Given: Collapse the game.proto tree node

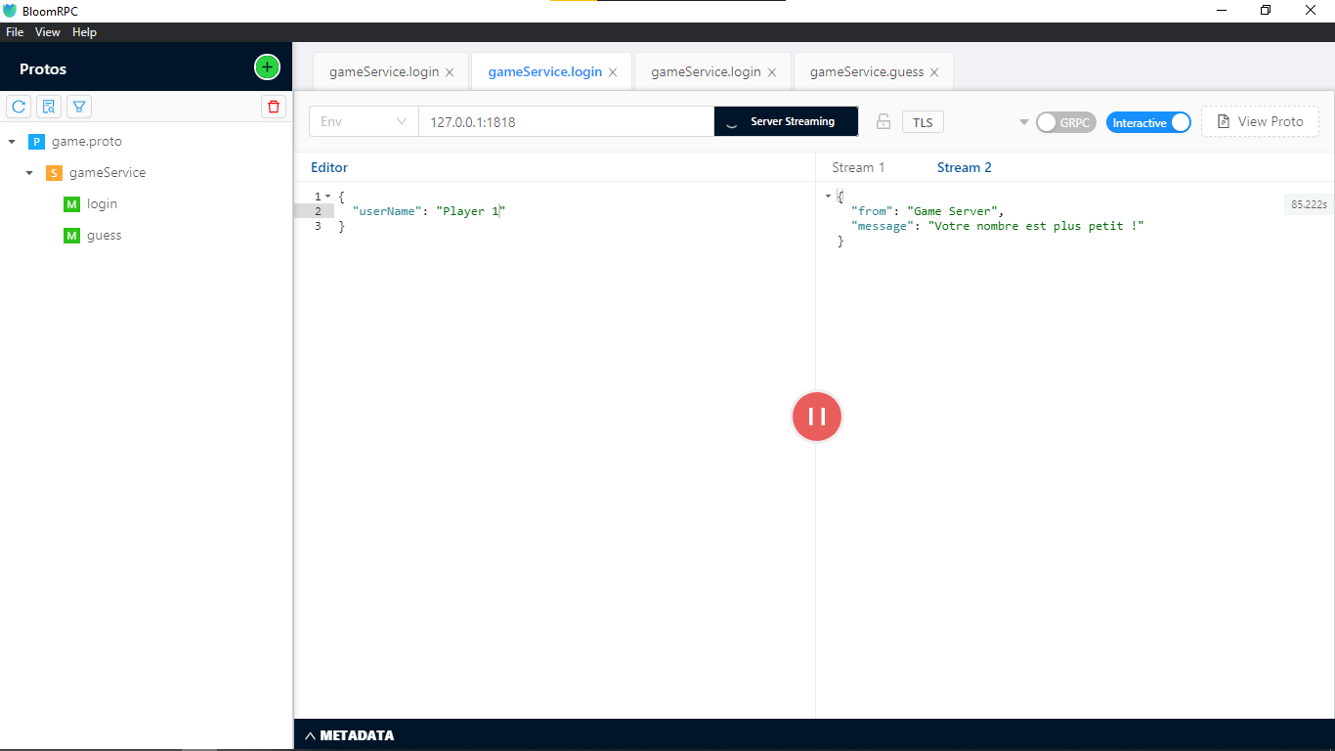Looking at the screenshot, I should click(13, 141).
